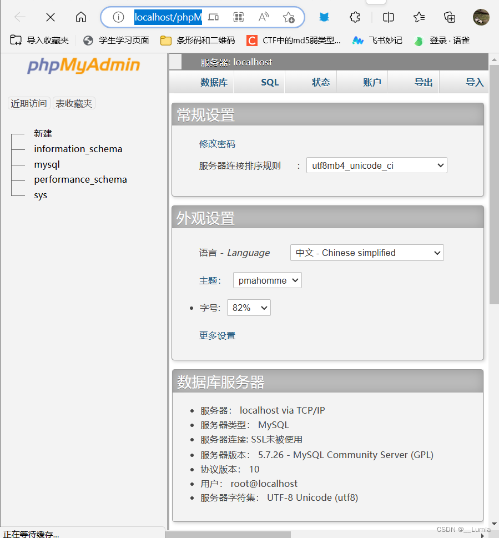Screen dimensions: 499x538
Task: Click the 服务器类型: MySQL entry
Action: [245, 425]
